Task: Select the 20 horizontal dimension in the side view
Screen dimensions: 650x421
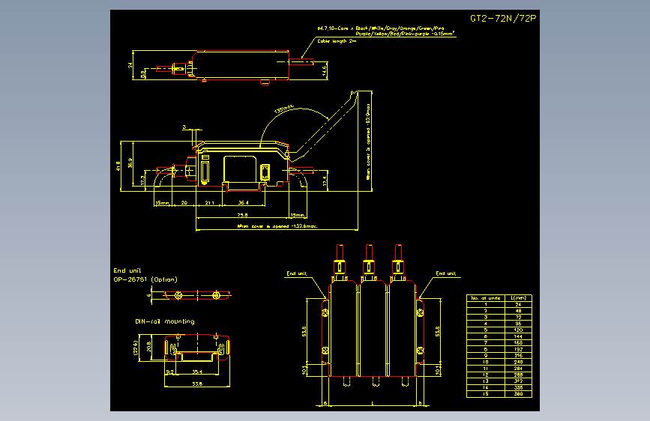Action: pos(184,202)
